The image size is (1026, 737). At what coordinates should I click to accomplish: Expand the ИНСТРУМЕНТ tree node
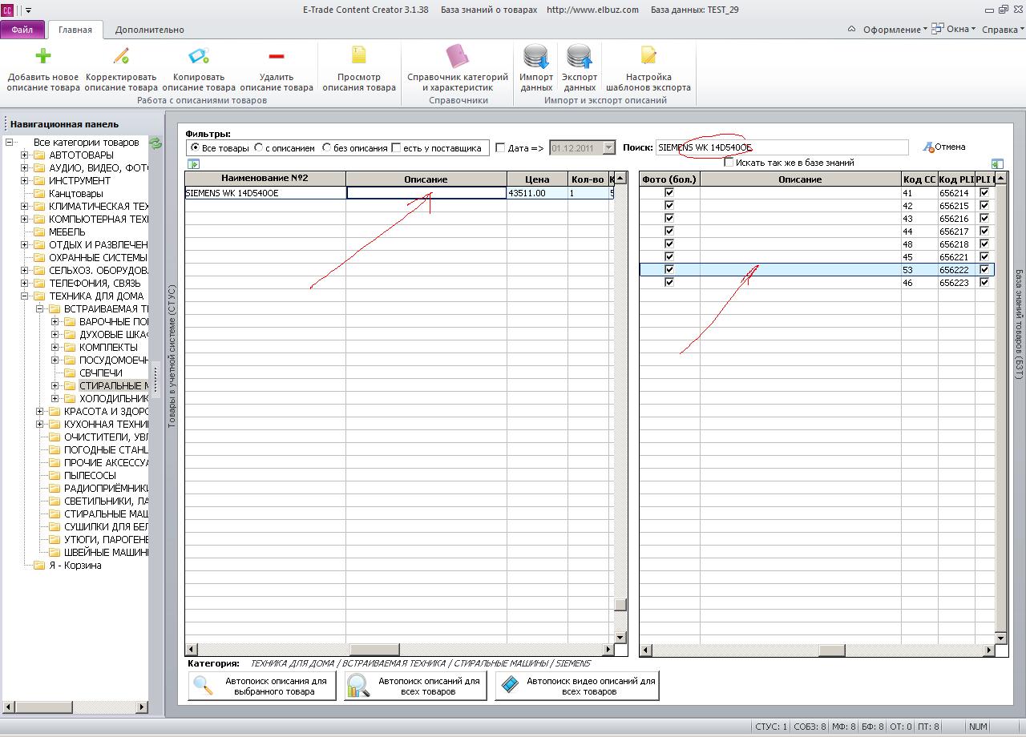point(25,181)
